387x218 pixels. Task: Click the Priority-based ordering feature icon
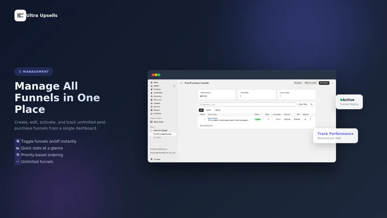coord(17,155)
